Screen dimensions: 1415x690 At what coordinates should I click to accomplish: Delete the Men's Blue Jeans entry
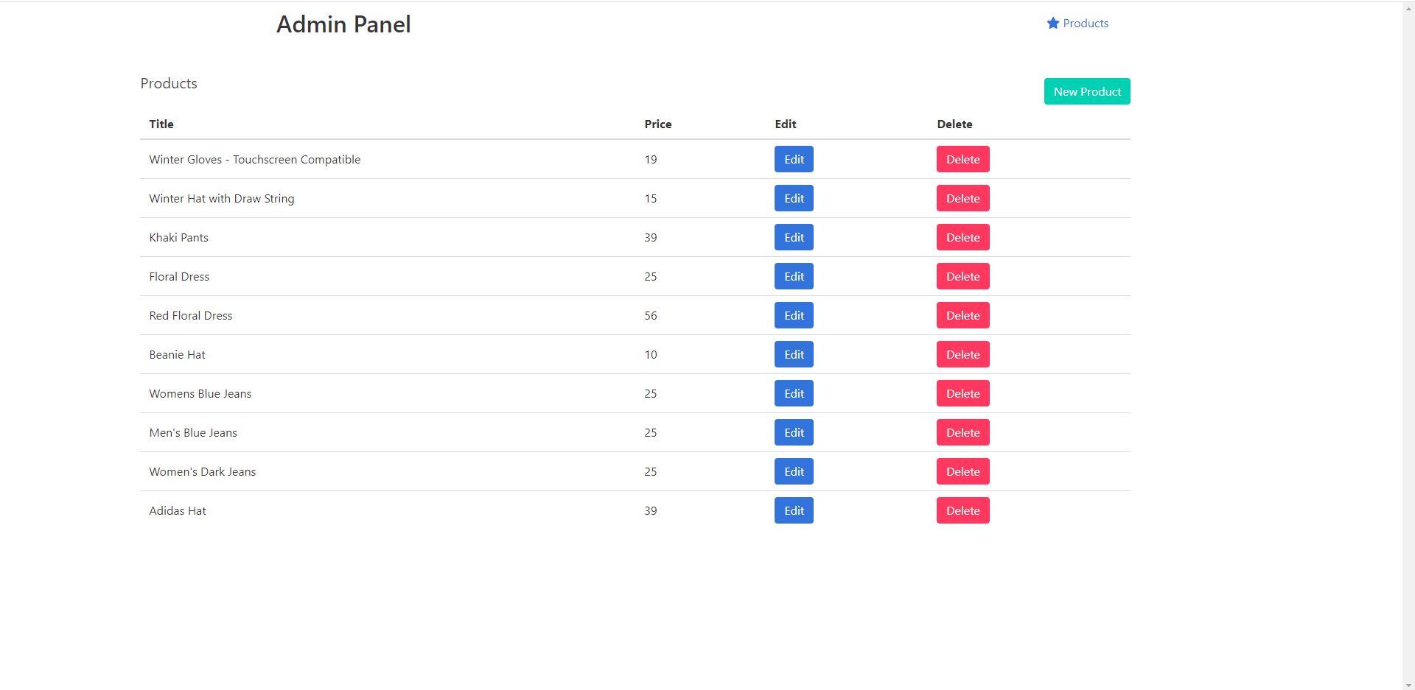[962, 432]
